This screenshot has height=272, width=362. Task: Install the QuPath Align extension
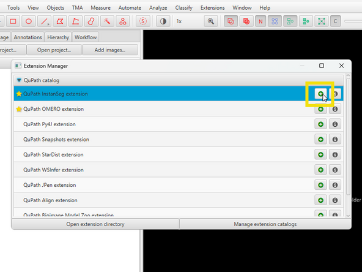(x=320, y=200)
